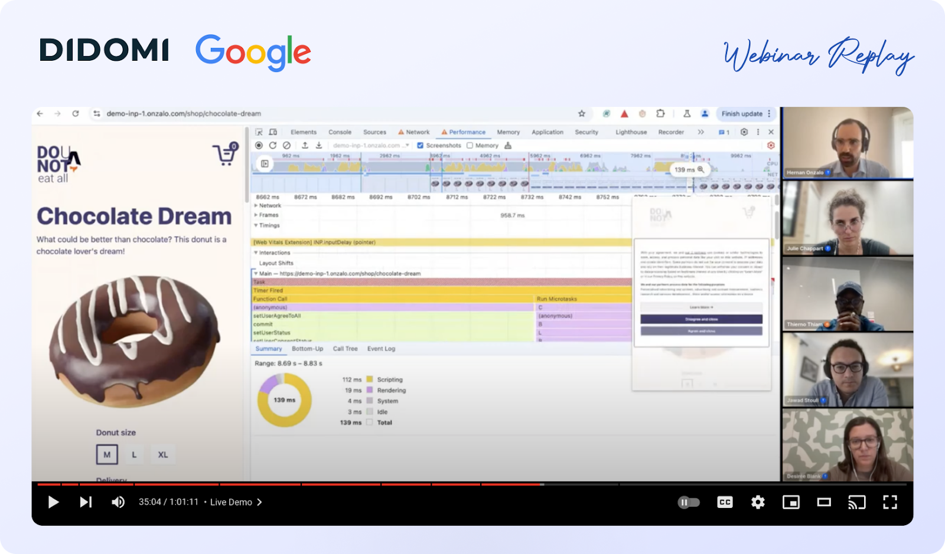The height and width of the screenshot is (554, 945).
Task: Open the Bottom-Up tab
Action: (x=307, y=349)
